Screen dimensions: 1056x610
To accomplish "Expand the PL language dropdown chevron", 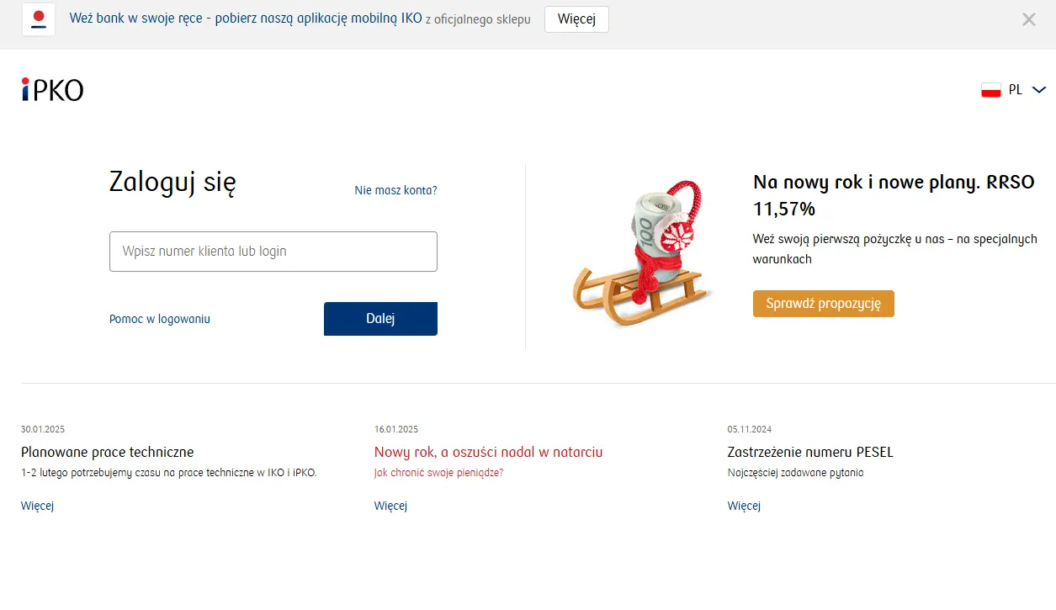I will (x=1038, y=90).
